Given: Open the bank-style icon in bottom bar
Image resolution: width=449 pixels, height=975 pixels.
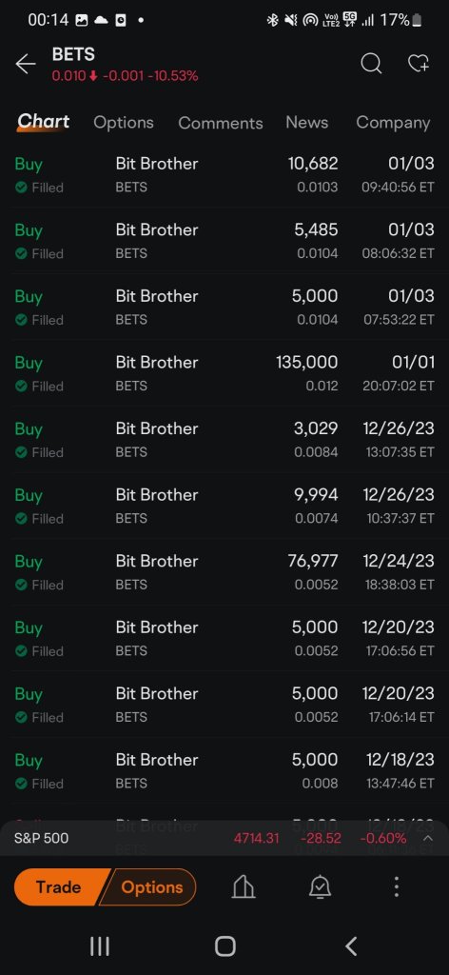Looking at the screenshot, I should coord(244,886).
